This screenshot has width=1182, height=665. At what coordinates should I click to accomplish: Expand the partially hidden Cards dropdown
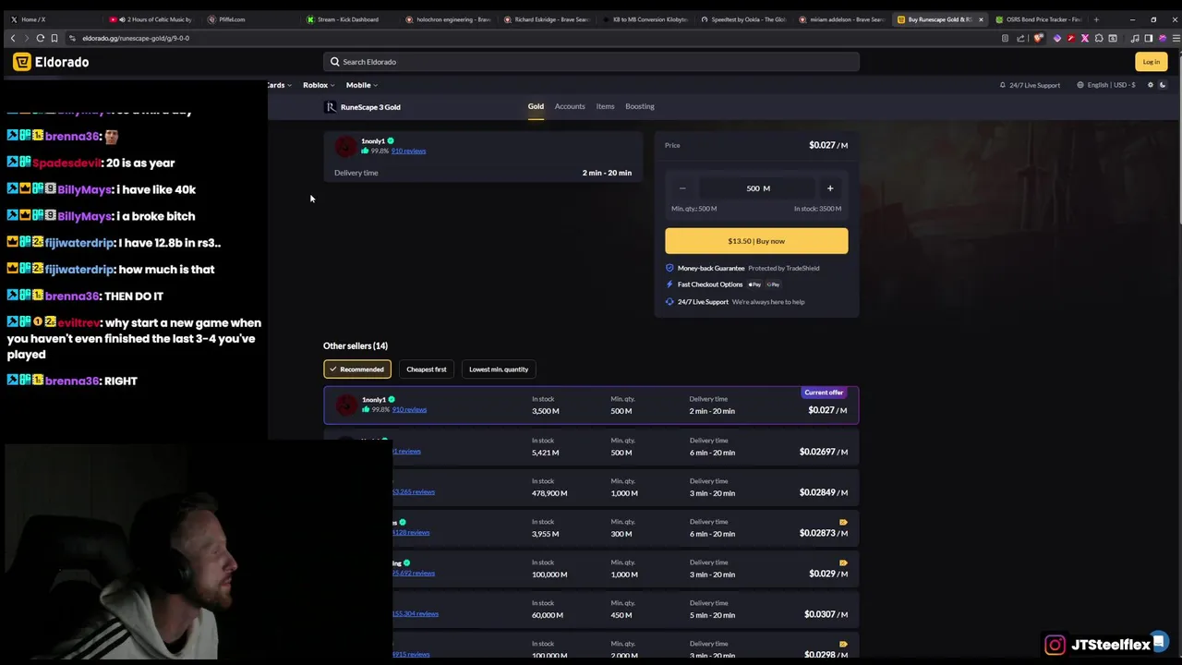(x=280, y=85)
